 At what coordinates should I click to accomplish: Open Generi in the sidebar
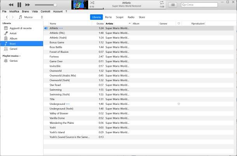[x=22, y=49]
